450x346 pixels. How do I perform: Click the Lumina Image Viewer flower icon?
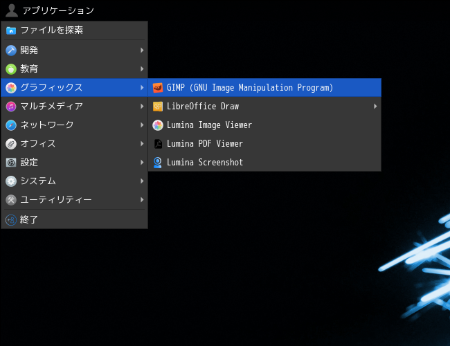coord(158,125)
